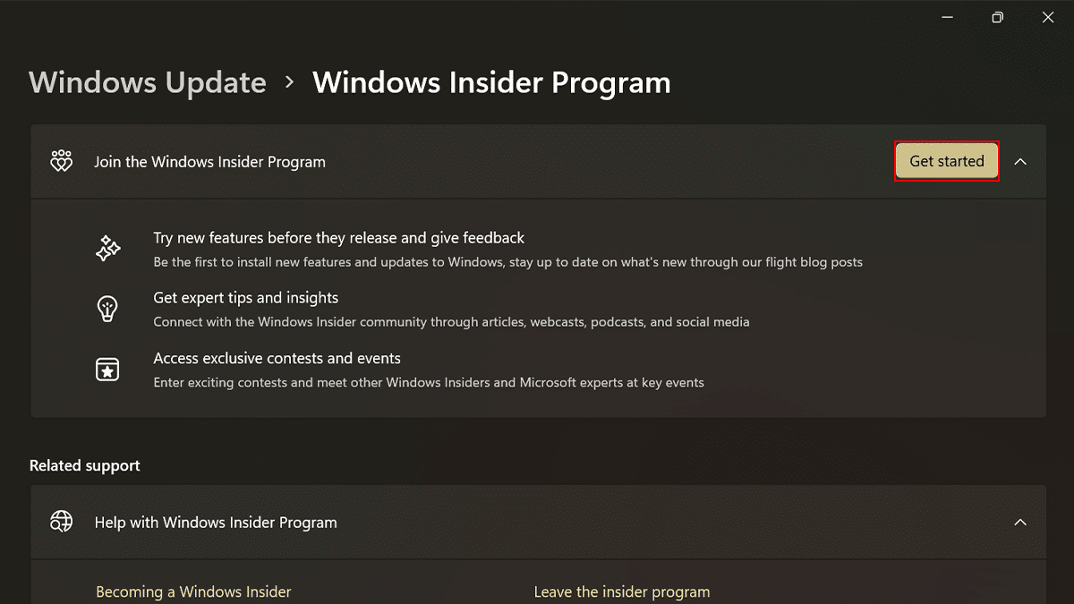Click the sparkle icon beside Try new features
Image resolution: width=1074 pixels, height=604 pixels.
point(107,249)
